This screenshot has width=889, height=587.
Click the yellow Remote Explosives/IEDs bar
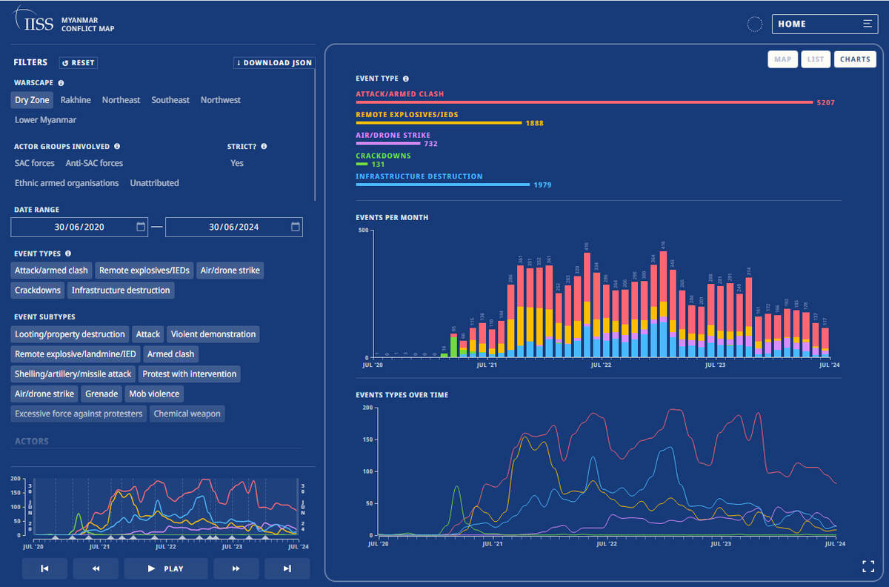[x=439, y=122]
